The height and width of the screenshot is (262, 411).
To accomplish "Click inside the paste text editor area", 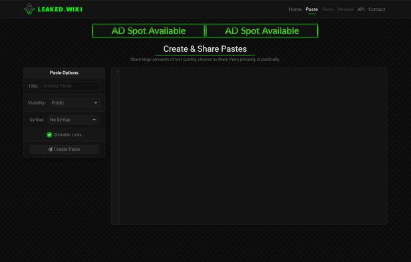I will 253,146.
